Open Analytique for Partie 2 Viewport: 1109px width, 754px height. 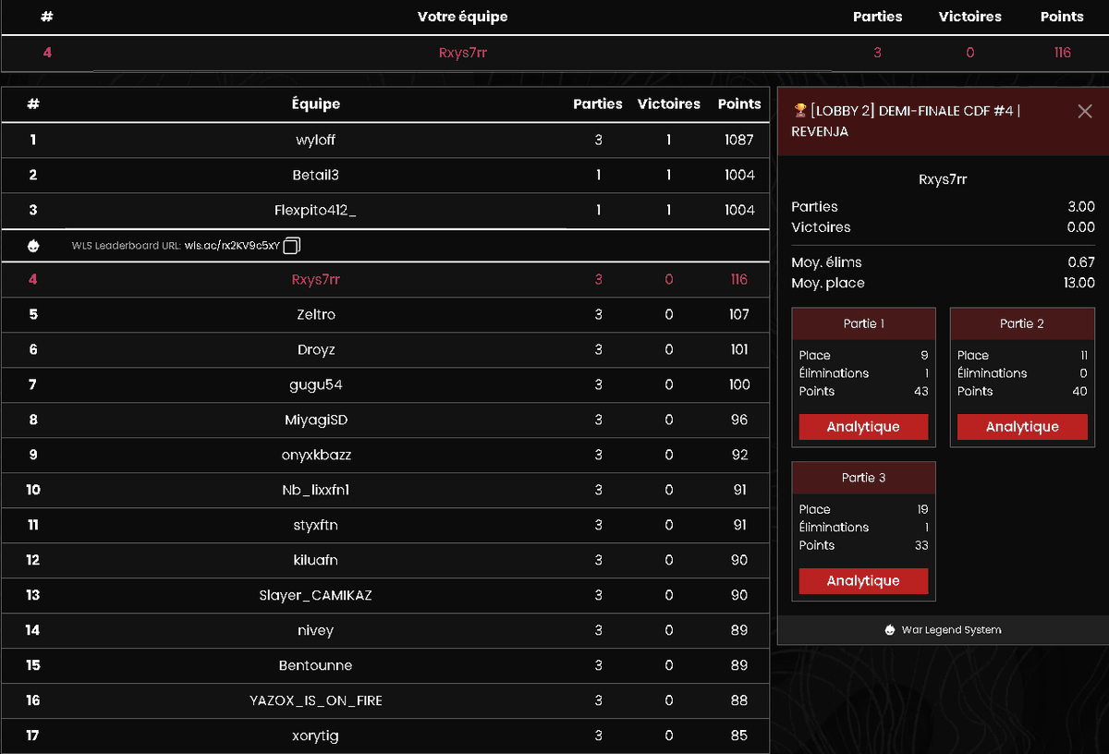pos(1022,427)
